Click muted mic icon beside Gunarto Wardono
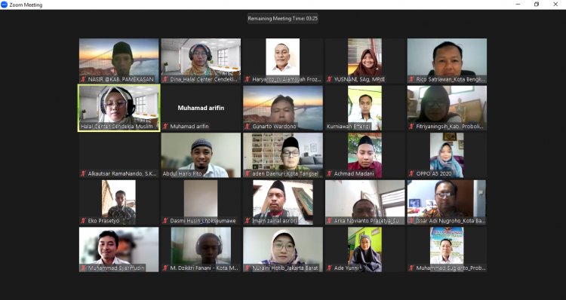The width and height of the screenshot is (566, 300). [248, 127]
